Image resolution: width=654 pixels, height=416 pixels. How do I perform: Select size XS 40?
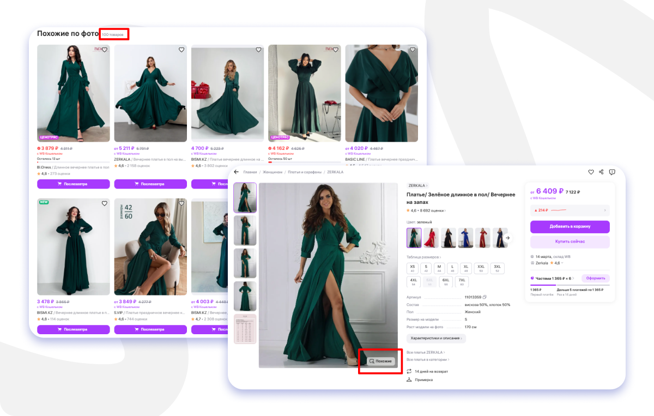click(x=413, y=268)
